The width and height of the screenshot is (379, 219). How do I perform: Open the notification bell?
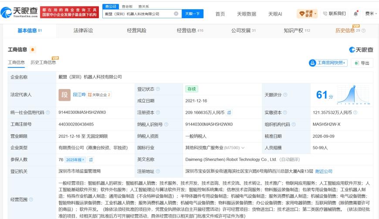coord(355,14)
